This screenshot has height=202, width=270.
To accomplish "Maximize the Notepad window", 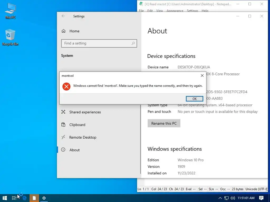I will [250, 4].
